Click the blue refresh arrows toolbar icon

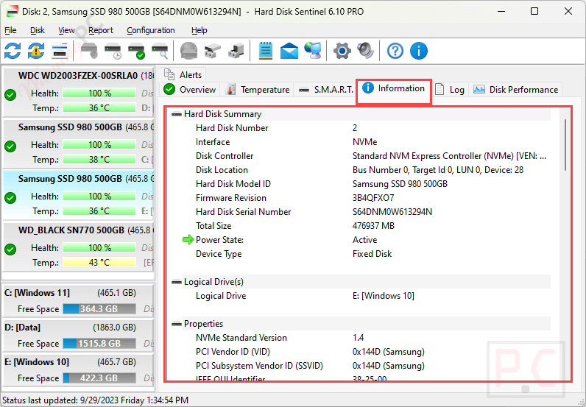click(13, 51)
